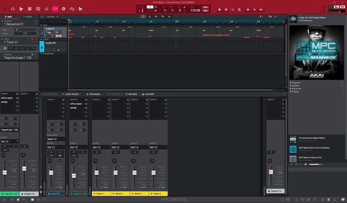Select the Return 3 channel label
The height and width of the screenshot is (203, 347).
[139, 193]
